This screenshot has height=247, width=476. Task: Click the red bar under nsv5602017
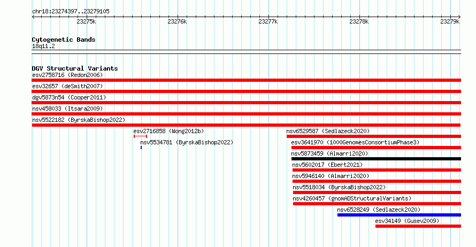[x=377, y=170]
